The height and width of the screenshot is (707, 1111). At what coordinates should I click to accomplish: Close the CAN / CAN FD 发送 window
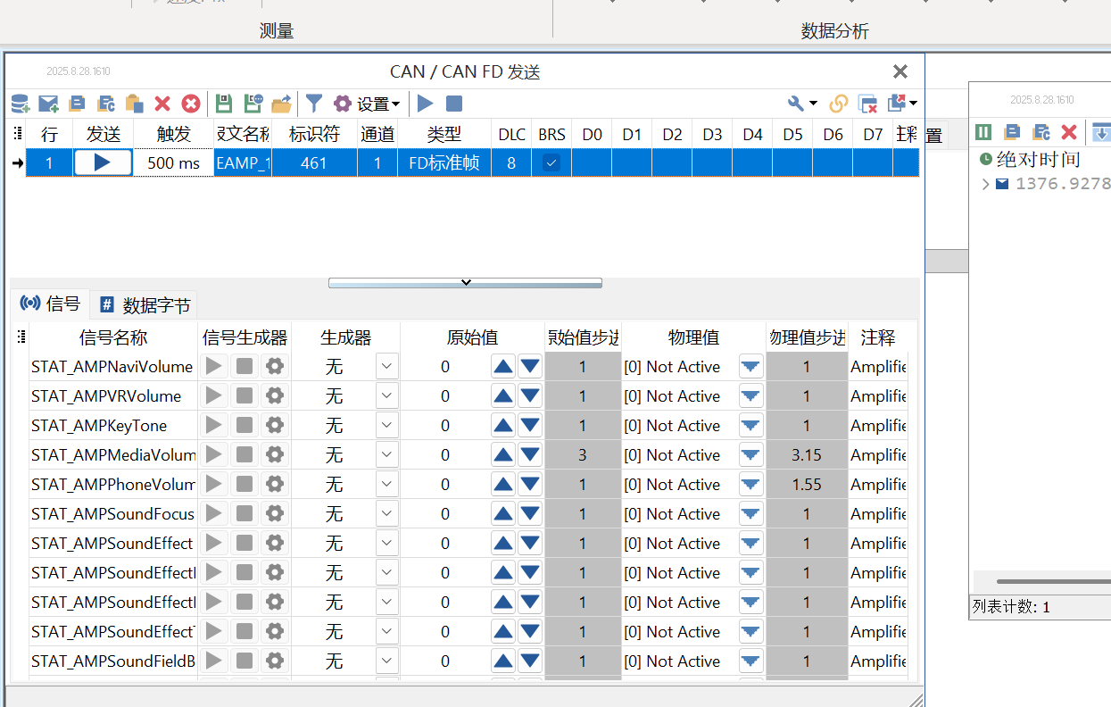tap(900, 71)
